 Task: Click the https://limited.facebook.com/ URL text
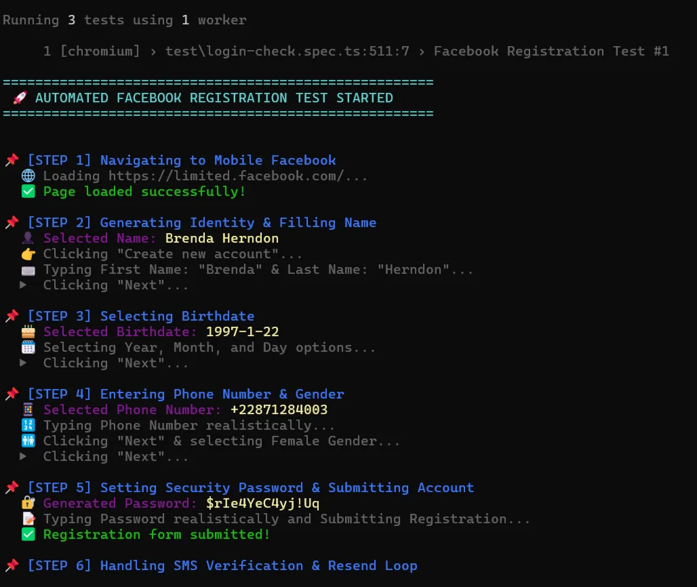(226, 176)
